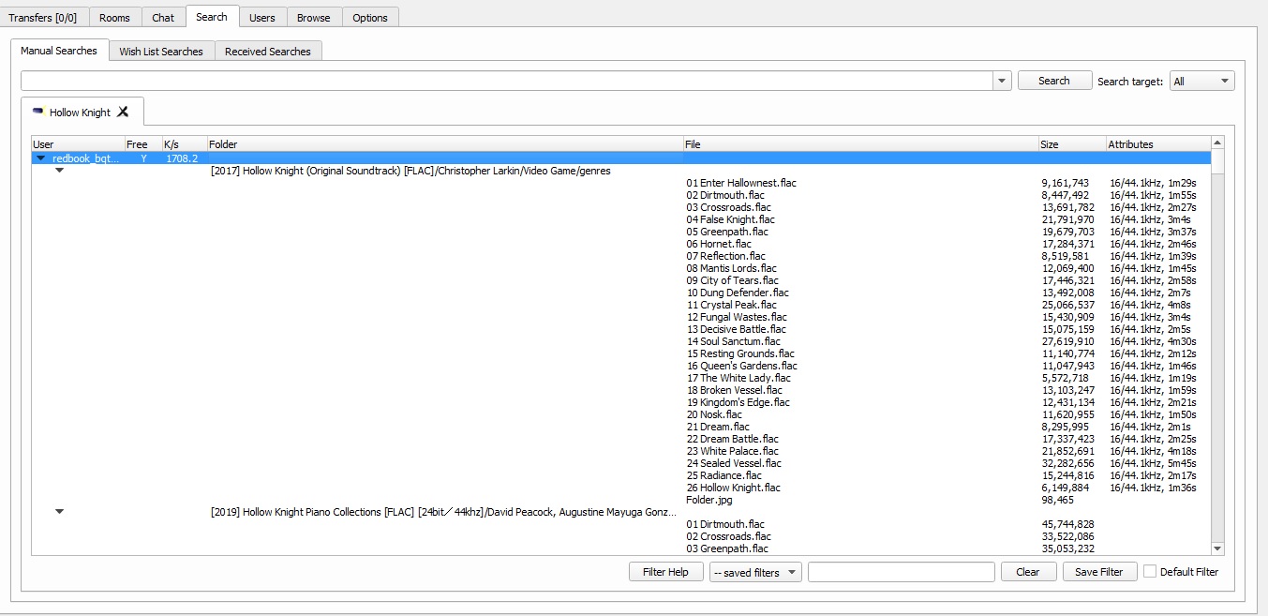The height and width of the screenshot is (616, 1268).
Task: Select file 01 Enter Hallownest.flac
Action: 741,183
